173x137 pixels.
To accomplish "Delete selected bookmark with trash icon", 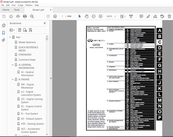I will (20, 30).
